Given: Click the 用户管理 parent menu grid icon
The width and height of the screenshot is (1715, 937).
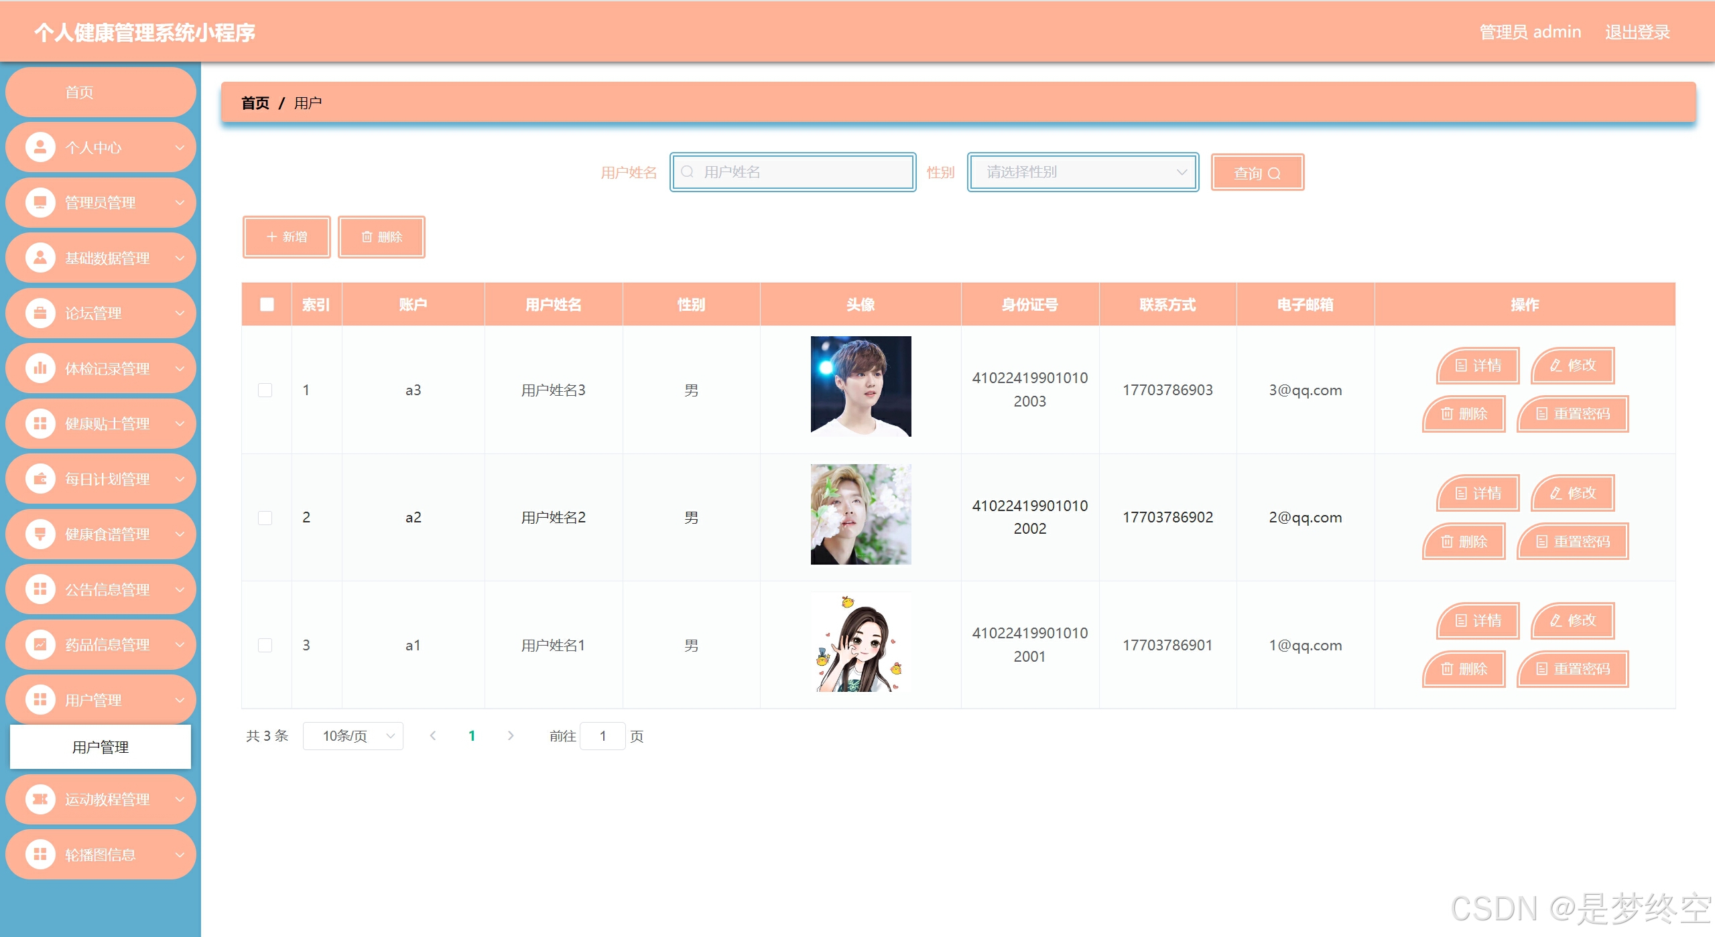Looking at the screenshot, I should point(40,700).
